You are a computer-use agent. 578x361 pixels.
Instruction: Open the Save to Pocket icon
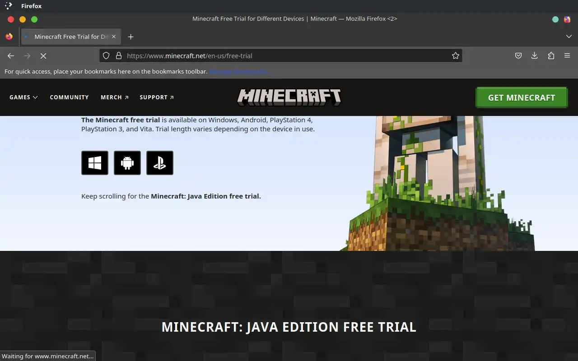pos(518,56)
